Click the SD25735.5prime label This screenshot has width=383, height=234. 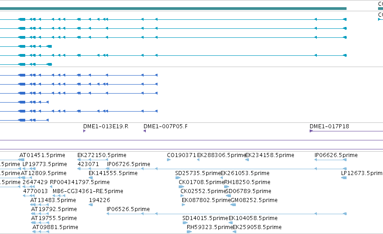[198, 173]
